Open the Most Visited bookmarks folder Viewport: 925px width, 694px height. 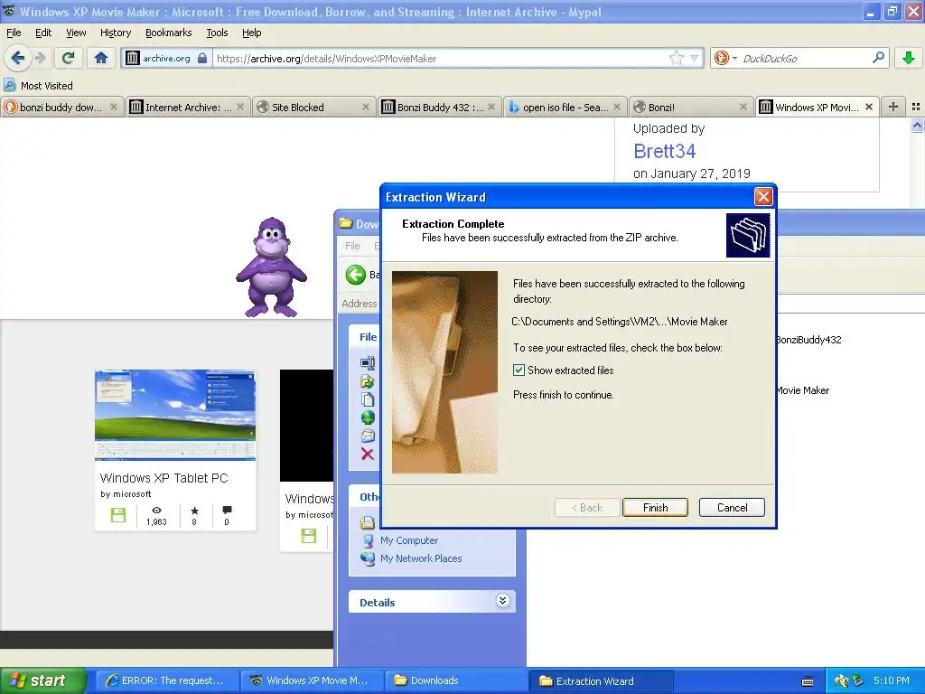(x=38, y=86)
